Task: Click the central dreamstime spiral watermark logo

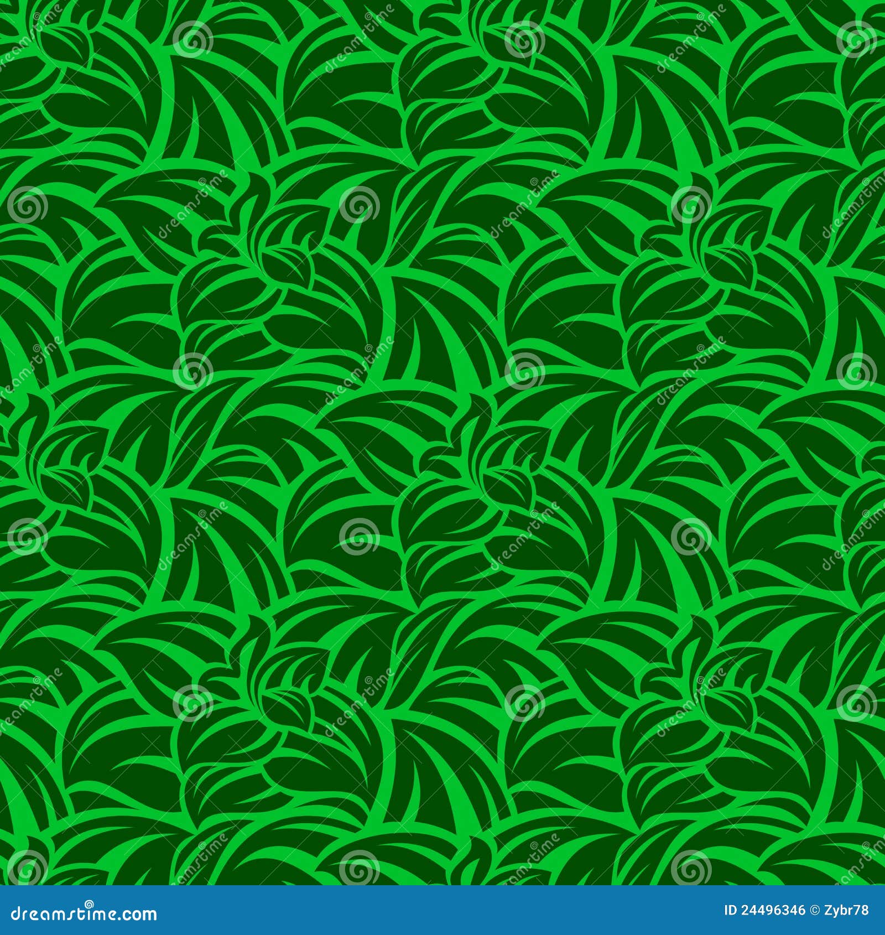Action: tap(524, 372)
